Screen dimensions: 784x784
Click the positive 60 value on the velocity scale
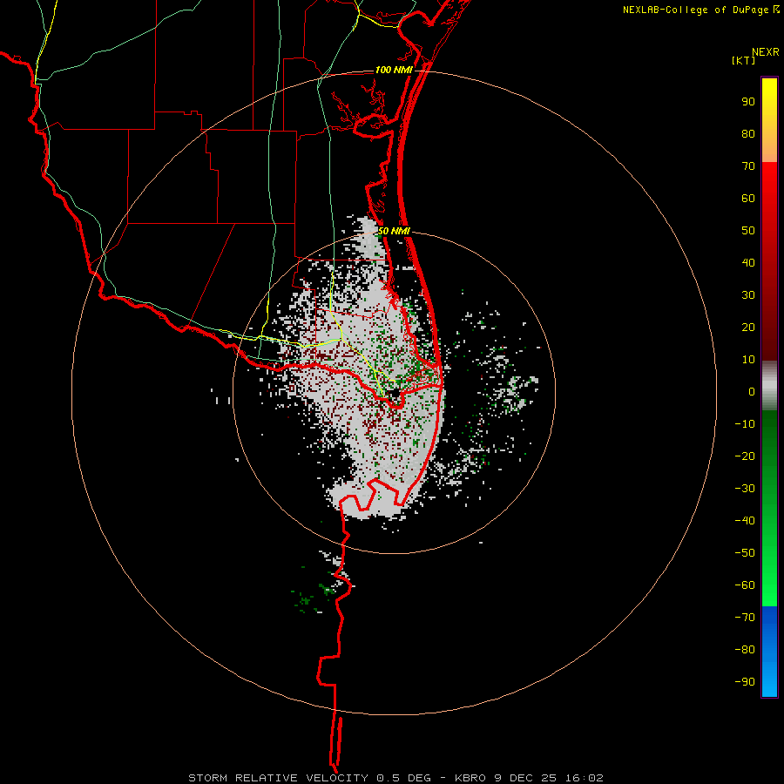pos(748,199)
